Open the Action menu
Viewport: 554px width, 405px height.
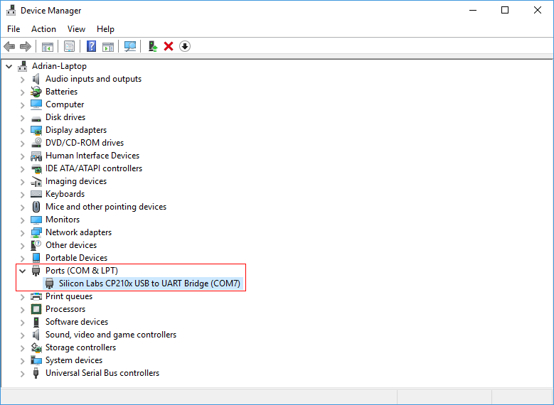43,29
